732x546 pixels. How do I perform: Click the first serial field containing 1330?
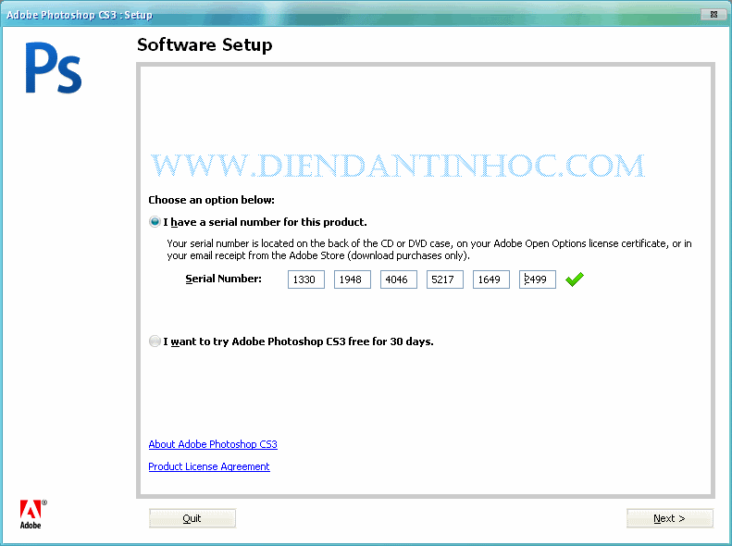tap(306, 279)
